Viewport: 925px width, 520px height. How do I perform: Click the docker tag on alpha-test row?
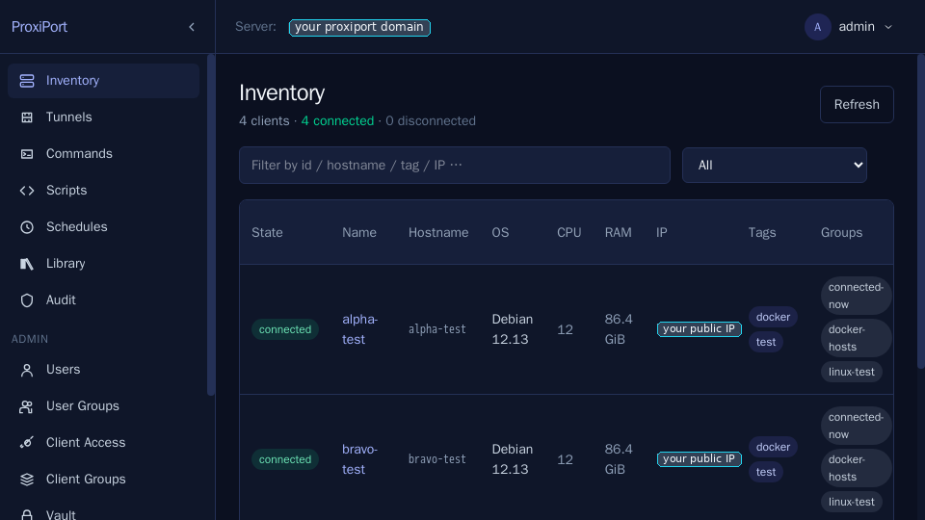773,317
